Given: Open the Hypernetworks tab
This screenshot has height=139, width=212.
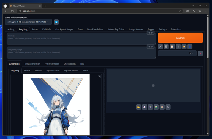Looking at the screenshot, I should tap(52, 64).
